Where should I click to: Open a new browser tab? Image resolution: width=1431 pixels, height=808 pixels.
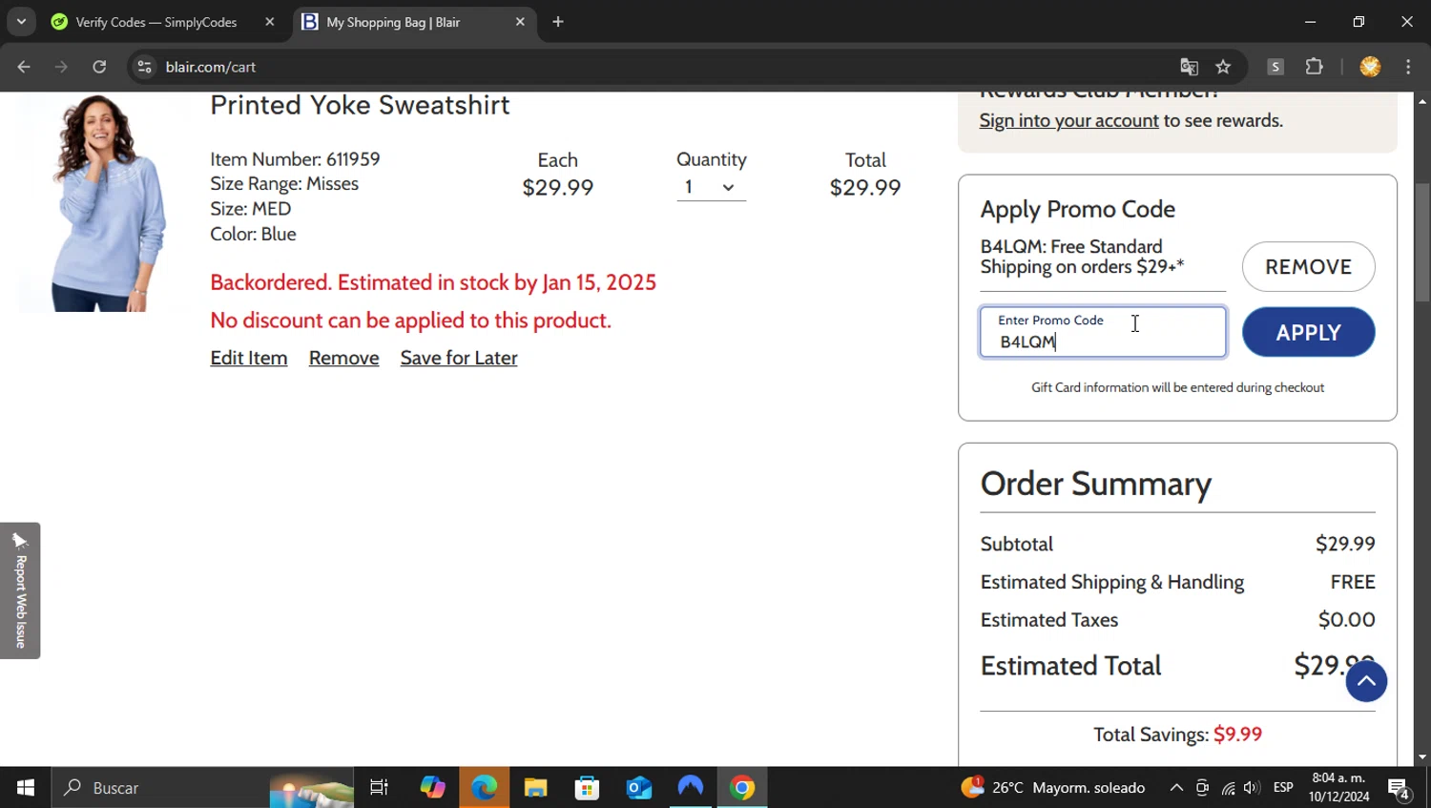558,22
